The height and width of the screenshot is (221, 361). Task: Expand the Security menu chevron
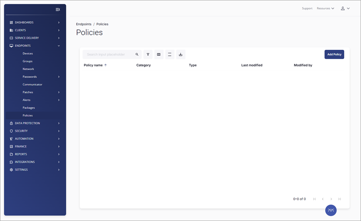(59, 131)
